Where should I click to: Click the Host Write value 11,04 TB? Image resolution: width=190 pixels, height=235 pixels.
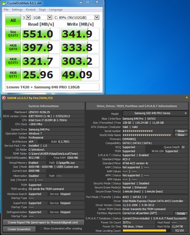(177, 227)
